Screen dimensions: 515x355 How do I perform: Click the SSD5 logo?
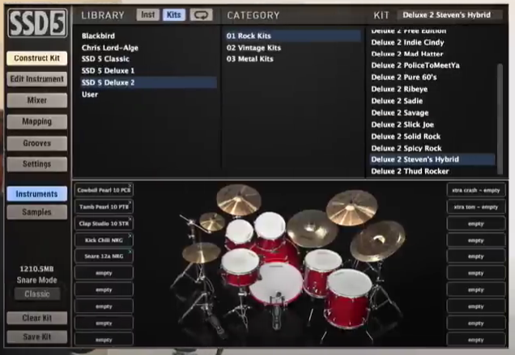click(x=37, y=23)
